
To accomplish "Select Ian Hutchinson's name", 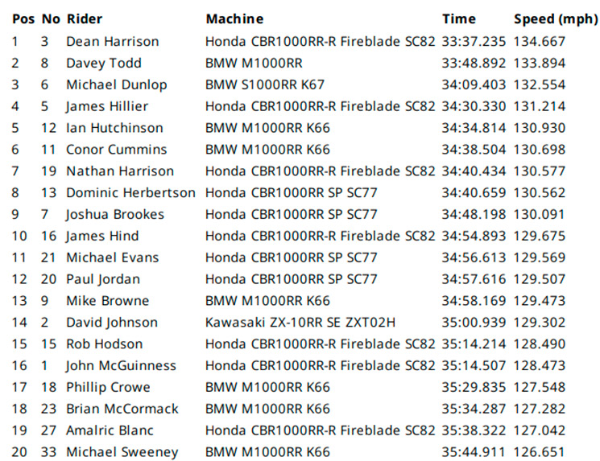I will tap(115, 128).
